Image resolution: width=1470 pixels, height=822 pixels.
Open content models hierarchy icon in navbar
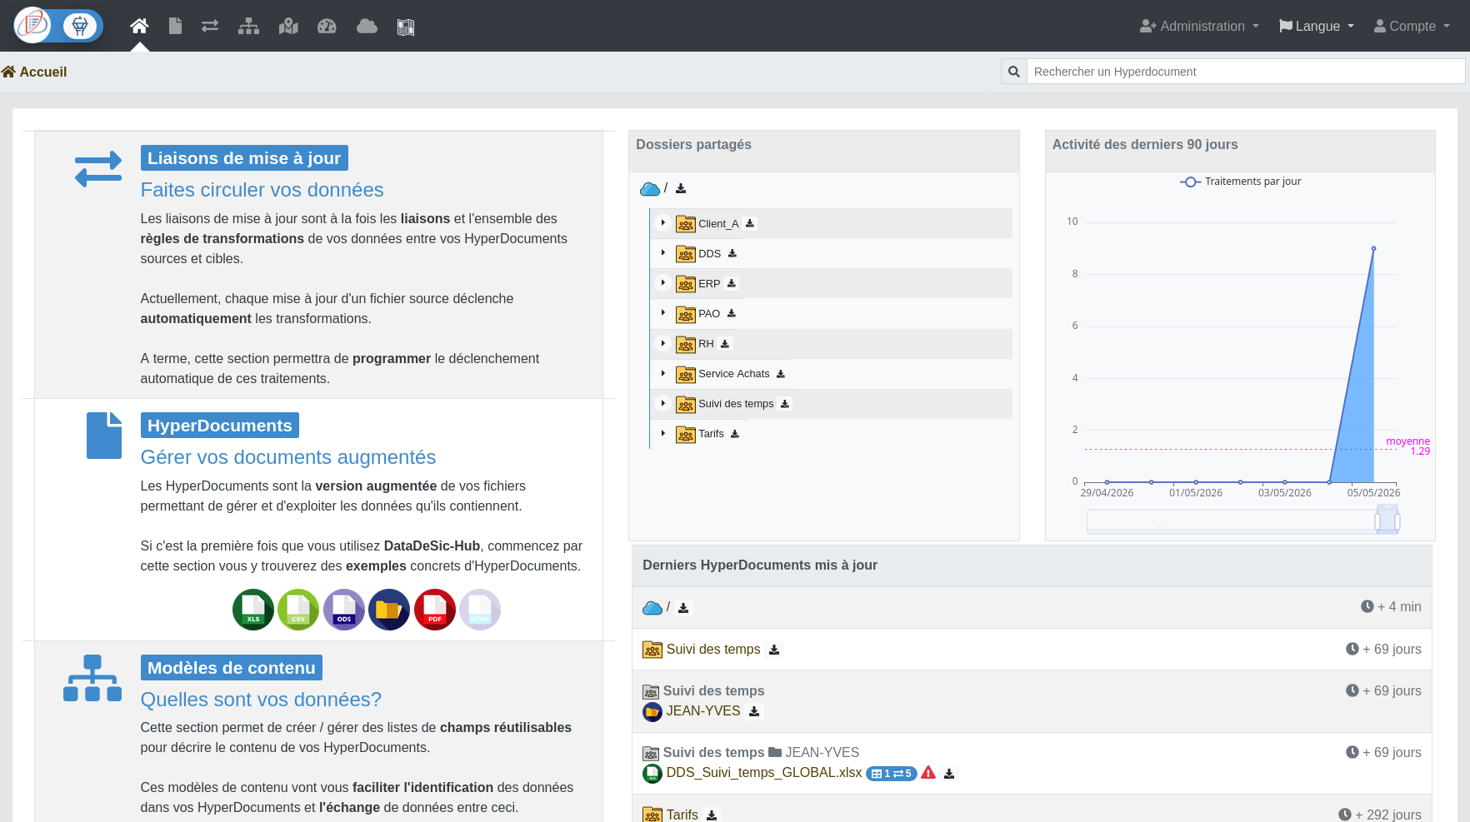(x=248, y=26)
